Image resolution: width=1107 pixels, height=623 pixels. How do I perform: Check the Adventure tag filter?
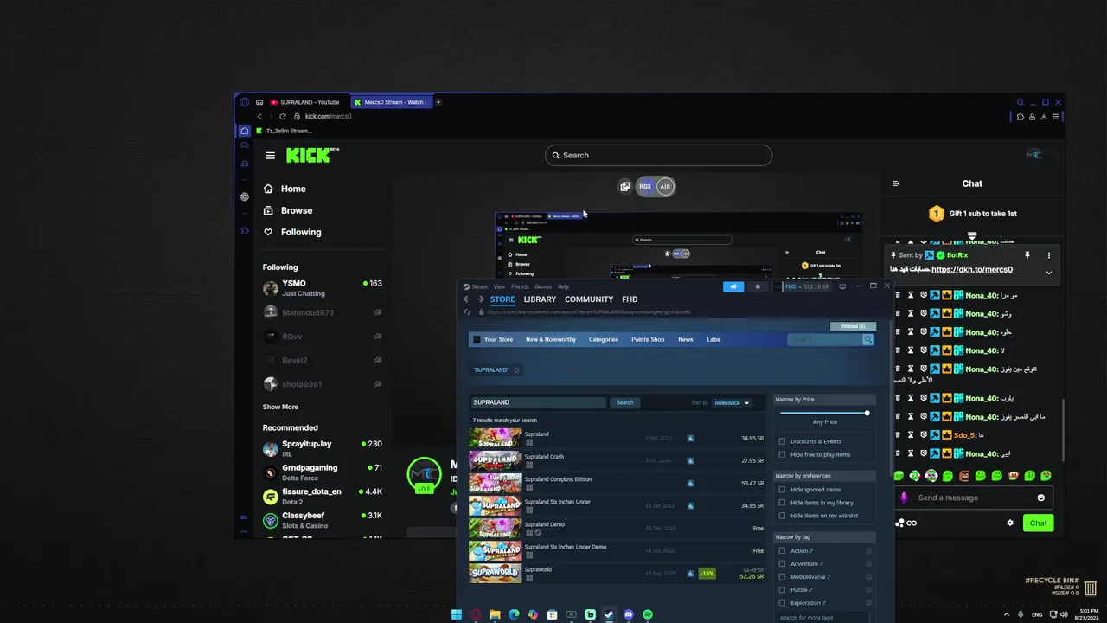click(782, 564)
